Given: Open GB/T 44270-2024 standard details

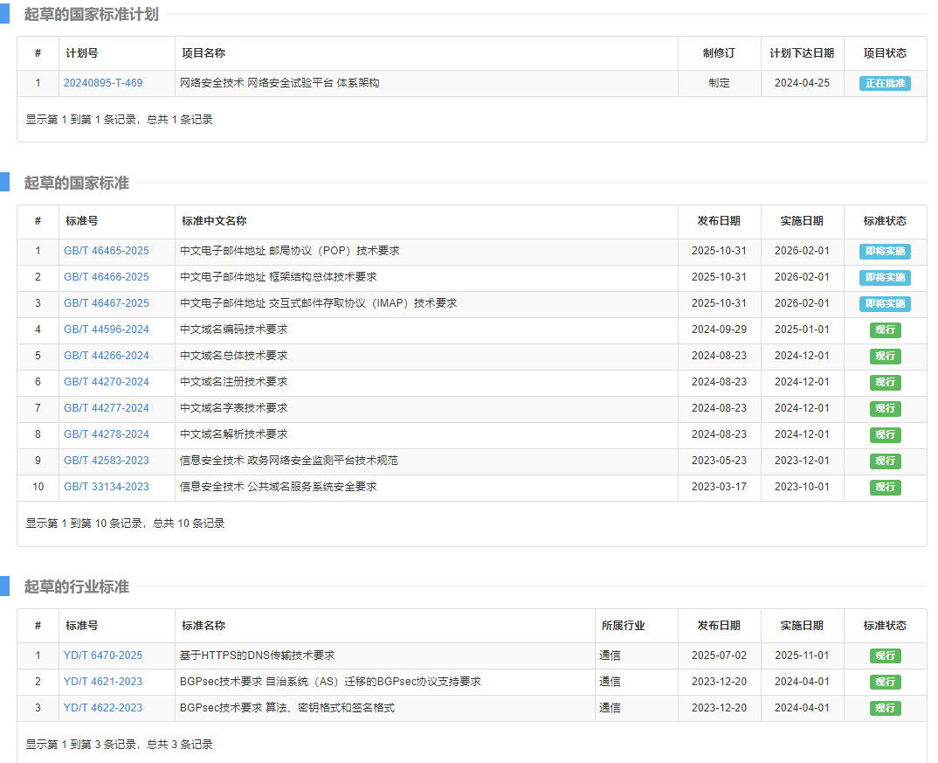Looking at the screenshot, I should (106, 382).
